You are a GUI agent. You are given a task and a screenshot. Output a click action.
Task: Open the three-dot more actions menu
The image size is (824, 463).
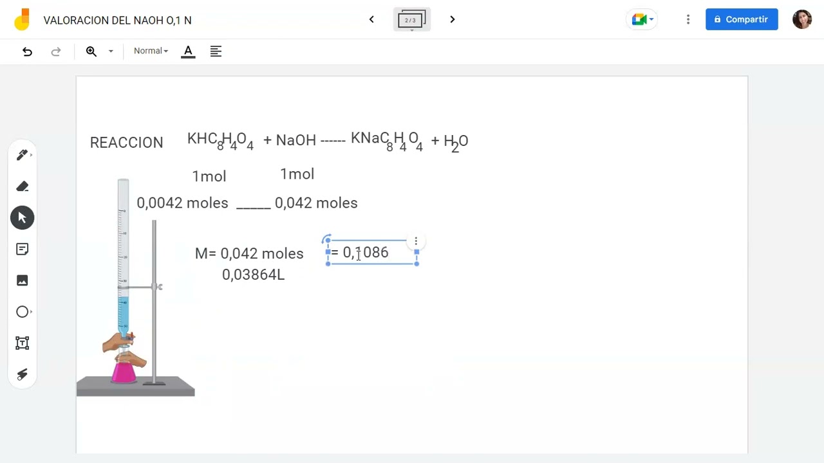coord(688,19)
